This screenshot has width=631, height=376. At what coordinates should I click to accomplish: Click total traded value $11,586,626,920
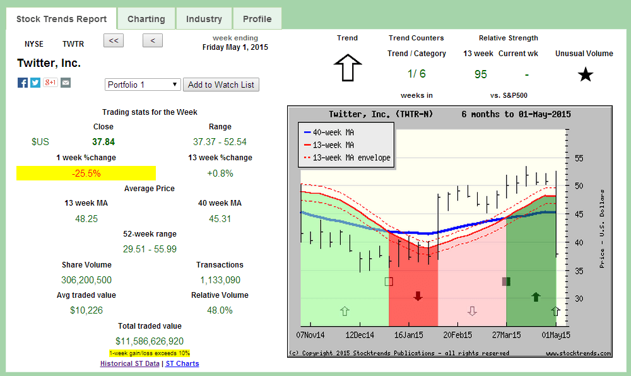(x=150, y=341)
